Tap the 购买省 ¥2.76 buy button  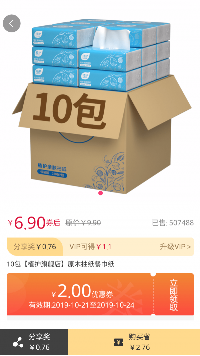[134, 342]
